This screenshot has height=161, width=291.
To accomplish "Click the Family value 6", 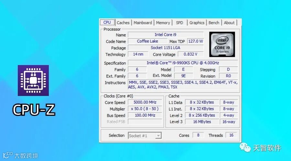I will click(x=137, y=70).
